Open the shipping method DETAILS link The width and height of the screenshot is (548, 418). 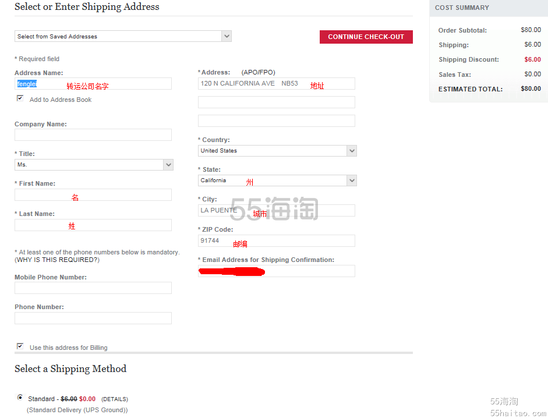pos(115,399)
